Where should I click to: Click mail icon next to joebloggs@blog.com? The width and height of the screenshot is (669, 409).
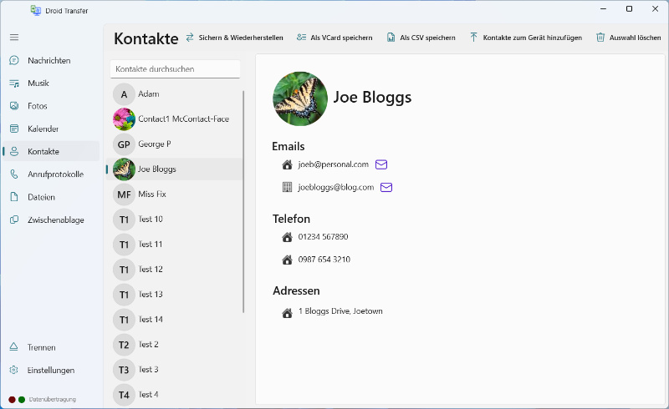(x=386, y=188)
